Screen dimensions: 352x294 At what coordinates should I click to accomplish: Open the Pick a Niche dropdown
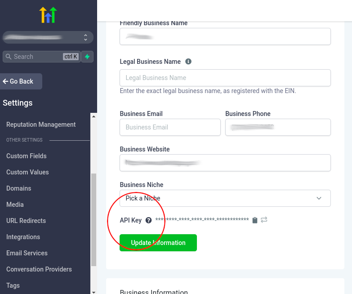pyautogui.click(x=225, y=198)
